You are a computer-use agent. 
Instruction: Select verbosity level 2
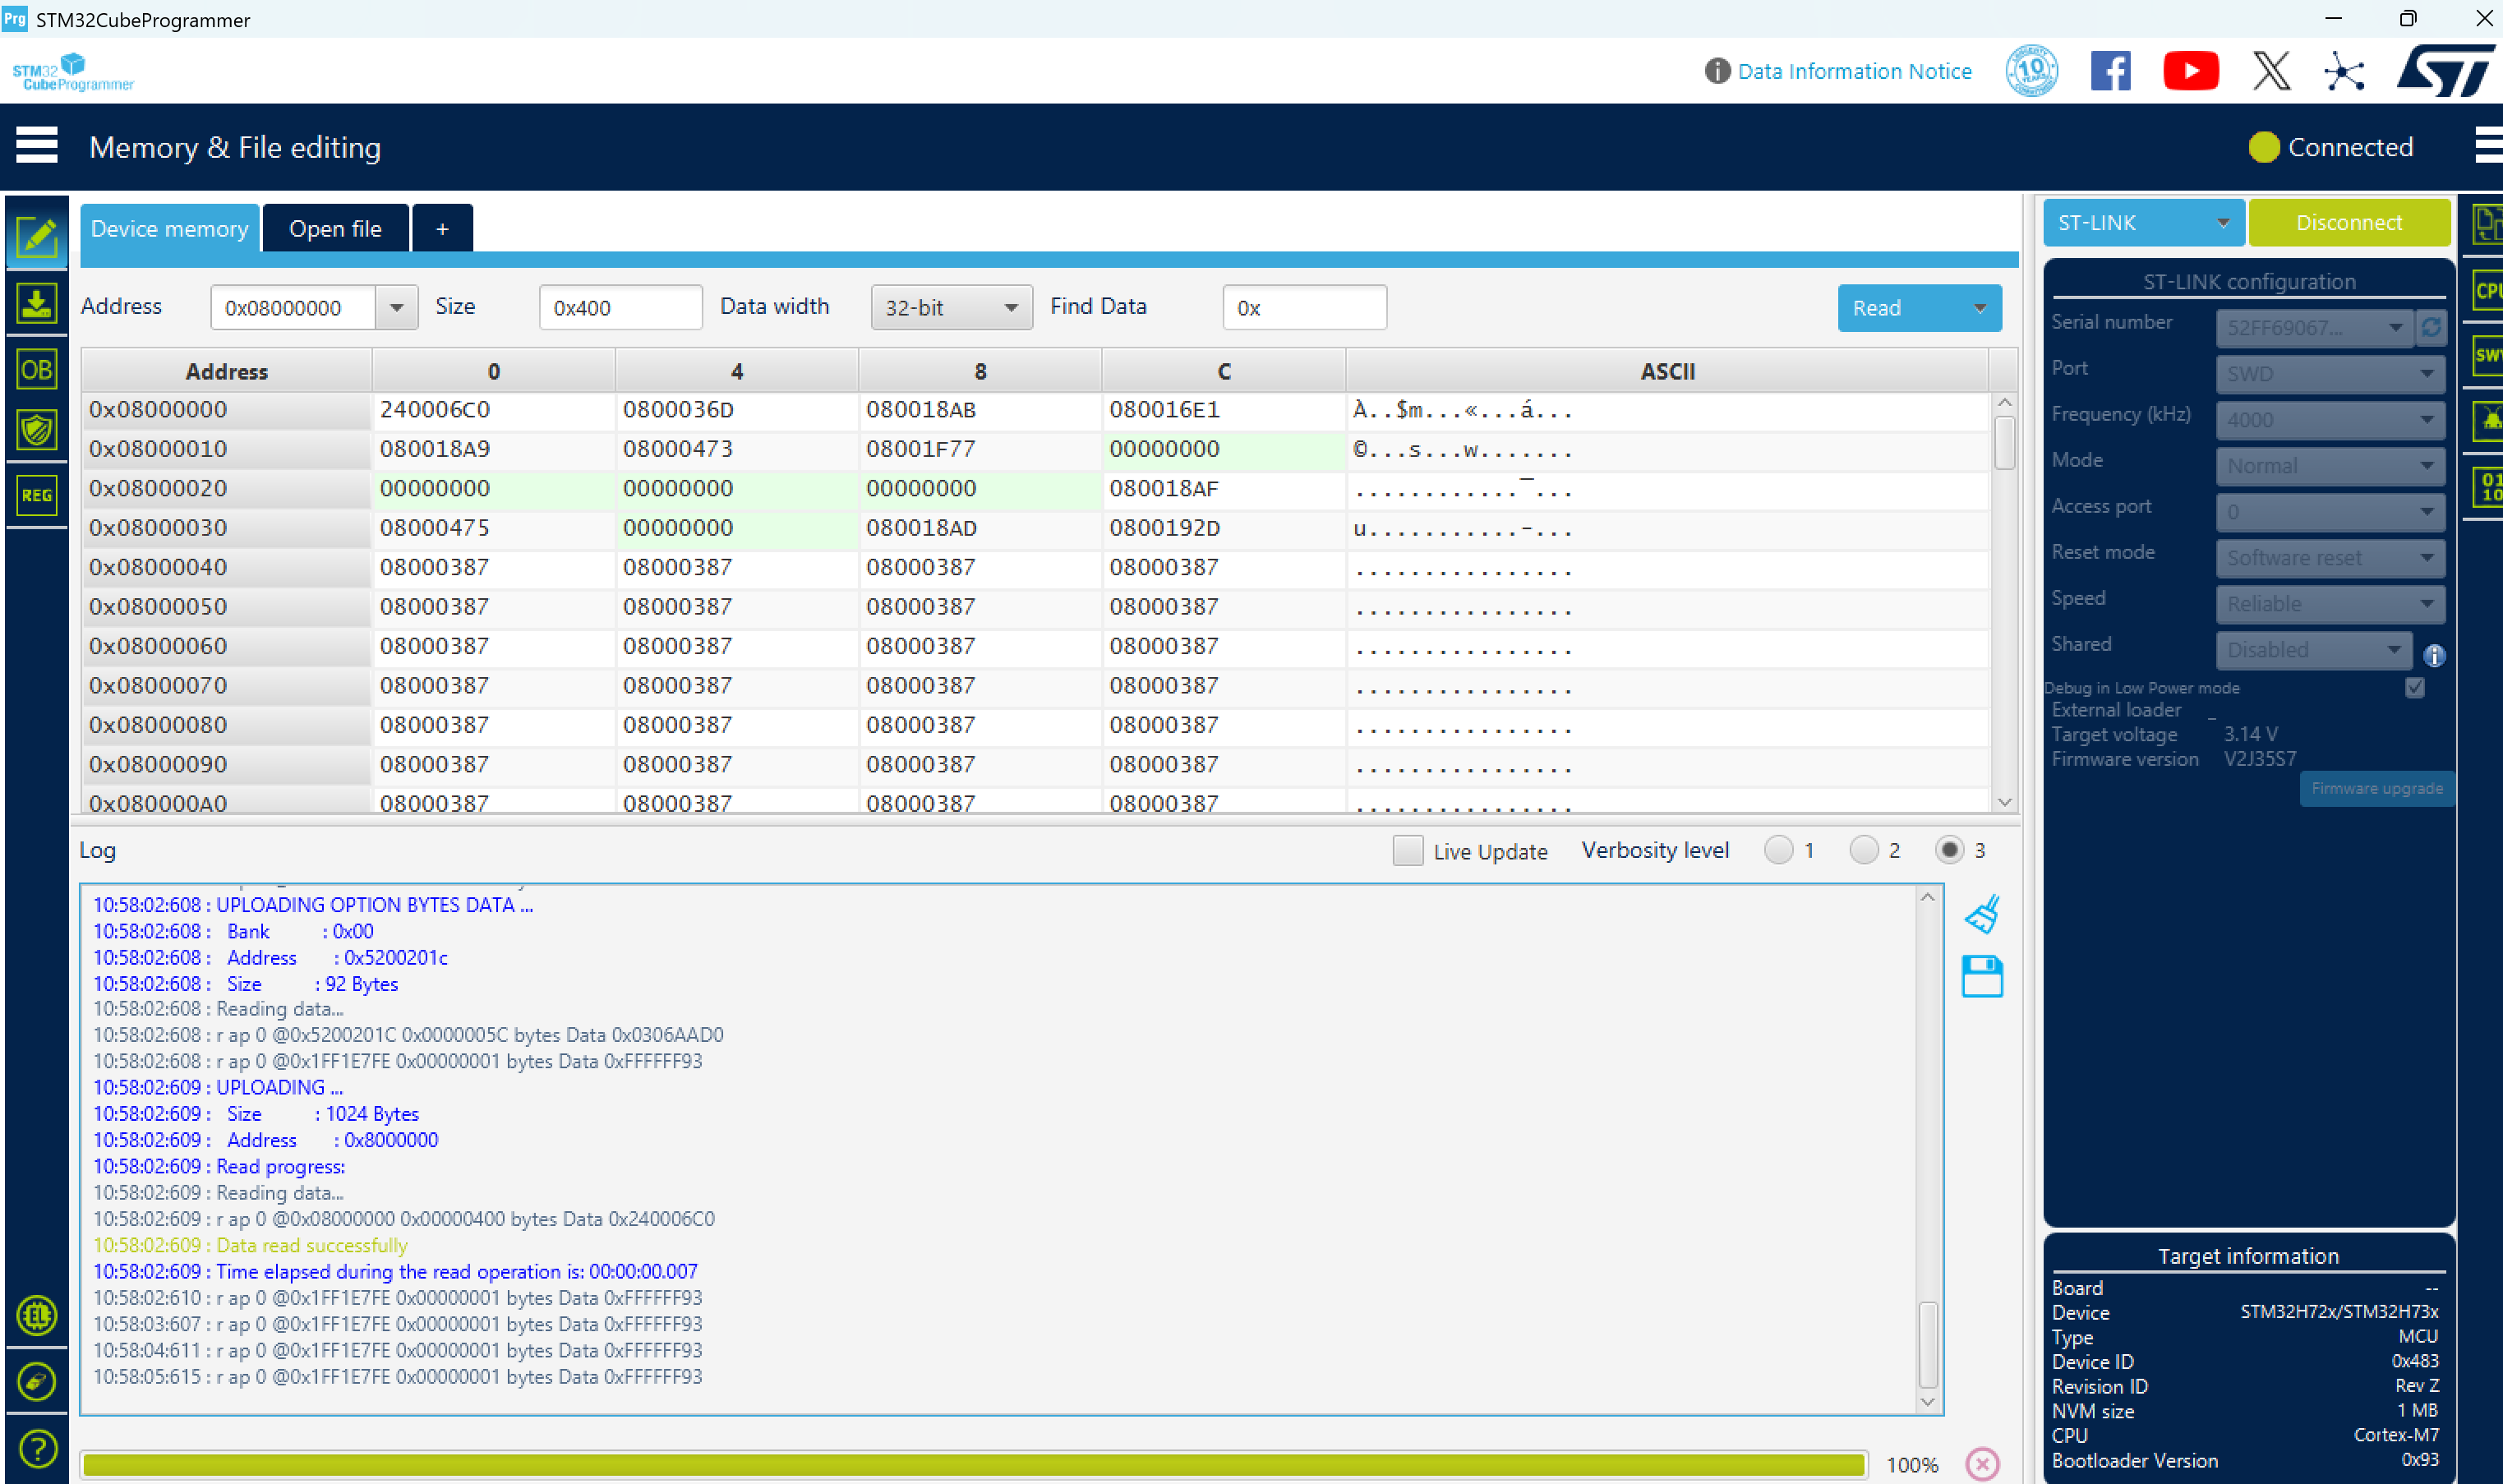coord(1863,850)
